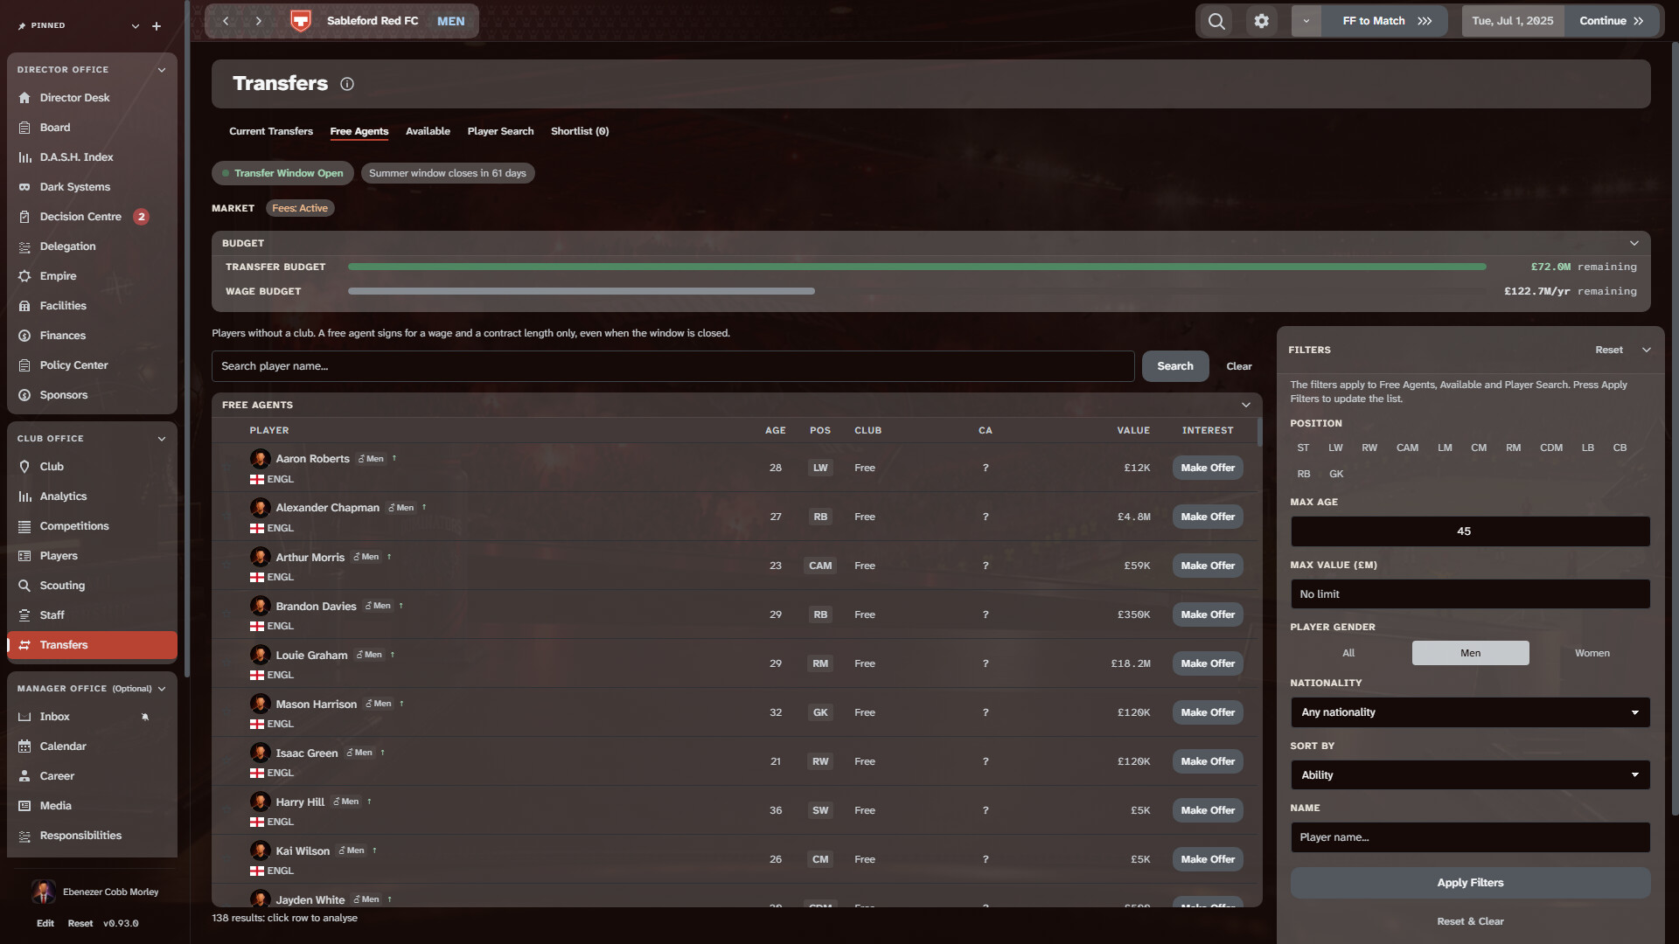Open the Shortlist (0) tab

pos(580,131)
